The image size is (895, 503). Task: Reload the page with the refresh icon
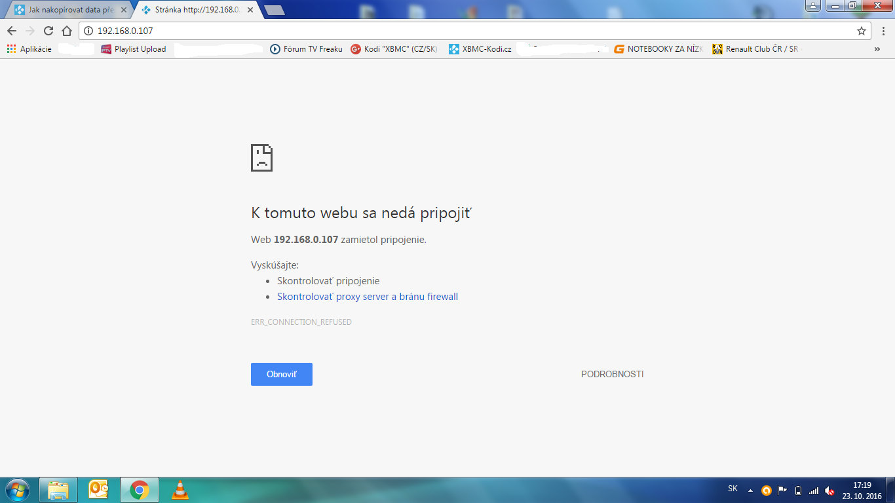pos(48,31)
